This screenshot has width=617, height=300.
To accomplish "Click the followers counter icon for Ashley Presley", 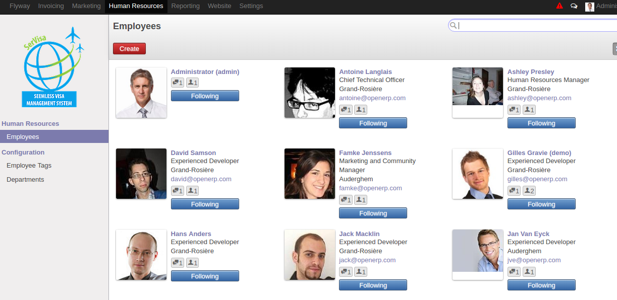I will click(529, 110).
